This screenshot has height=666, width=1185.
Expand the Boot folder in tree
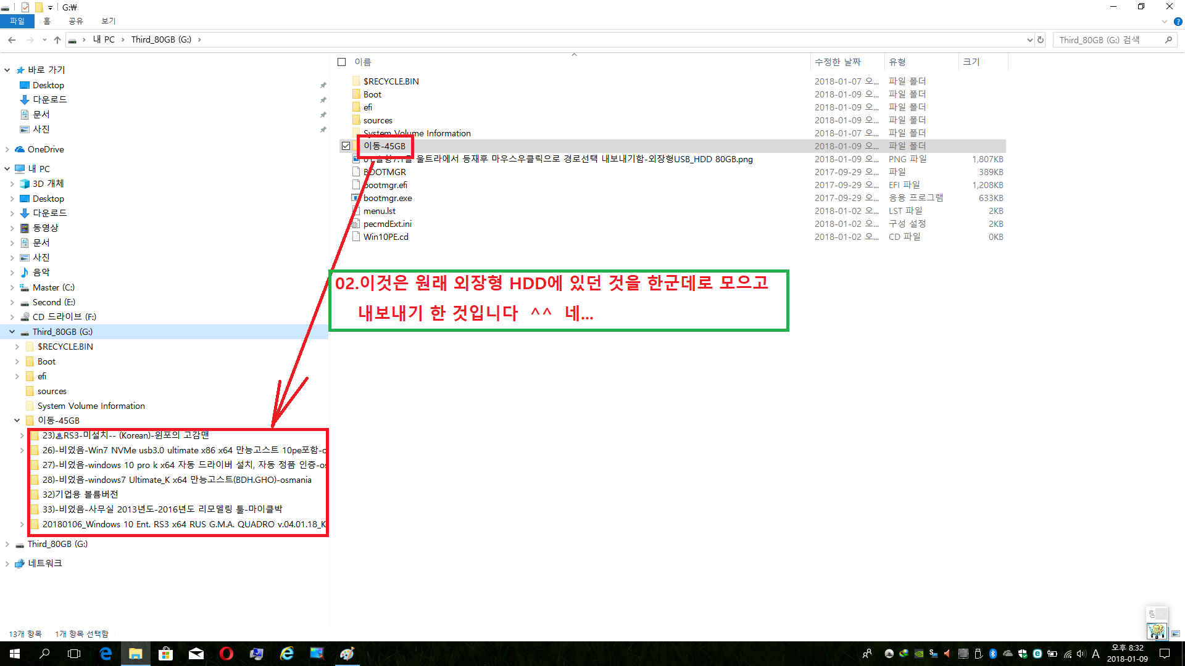click(x=17, y=361)
